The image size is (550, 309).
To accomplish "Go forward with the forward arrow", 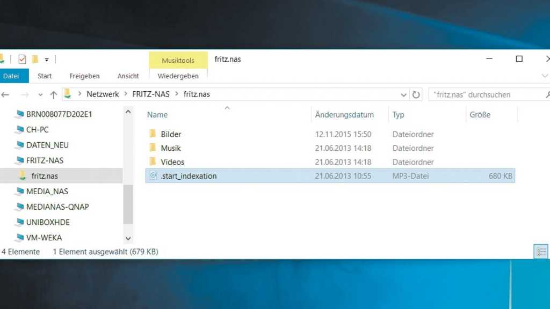I will tap(25, 94).
